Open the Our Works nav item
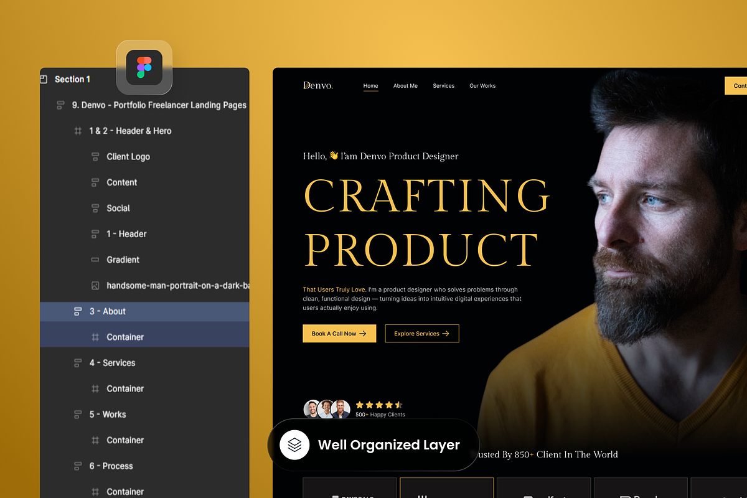Screen dimensions: 747x498 (x=482, y=86)
